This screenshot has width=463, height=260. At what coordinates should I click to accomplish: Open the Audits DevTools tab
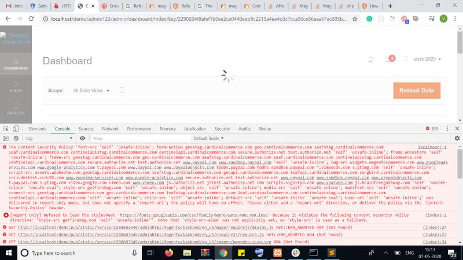[244, 129]
